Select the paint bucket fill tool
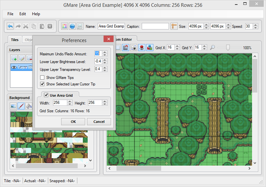 point(29,106)
